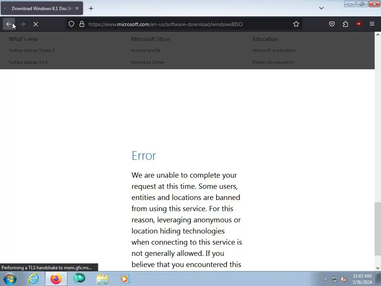Open the Firefox application menu (hamburger)
This screenshot has width=381, height=286.
pyautogui.click(x=372, y=24)
